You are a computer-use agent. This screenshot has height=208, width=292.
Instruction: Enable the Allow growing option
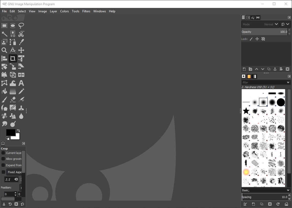tap(3, 159)
